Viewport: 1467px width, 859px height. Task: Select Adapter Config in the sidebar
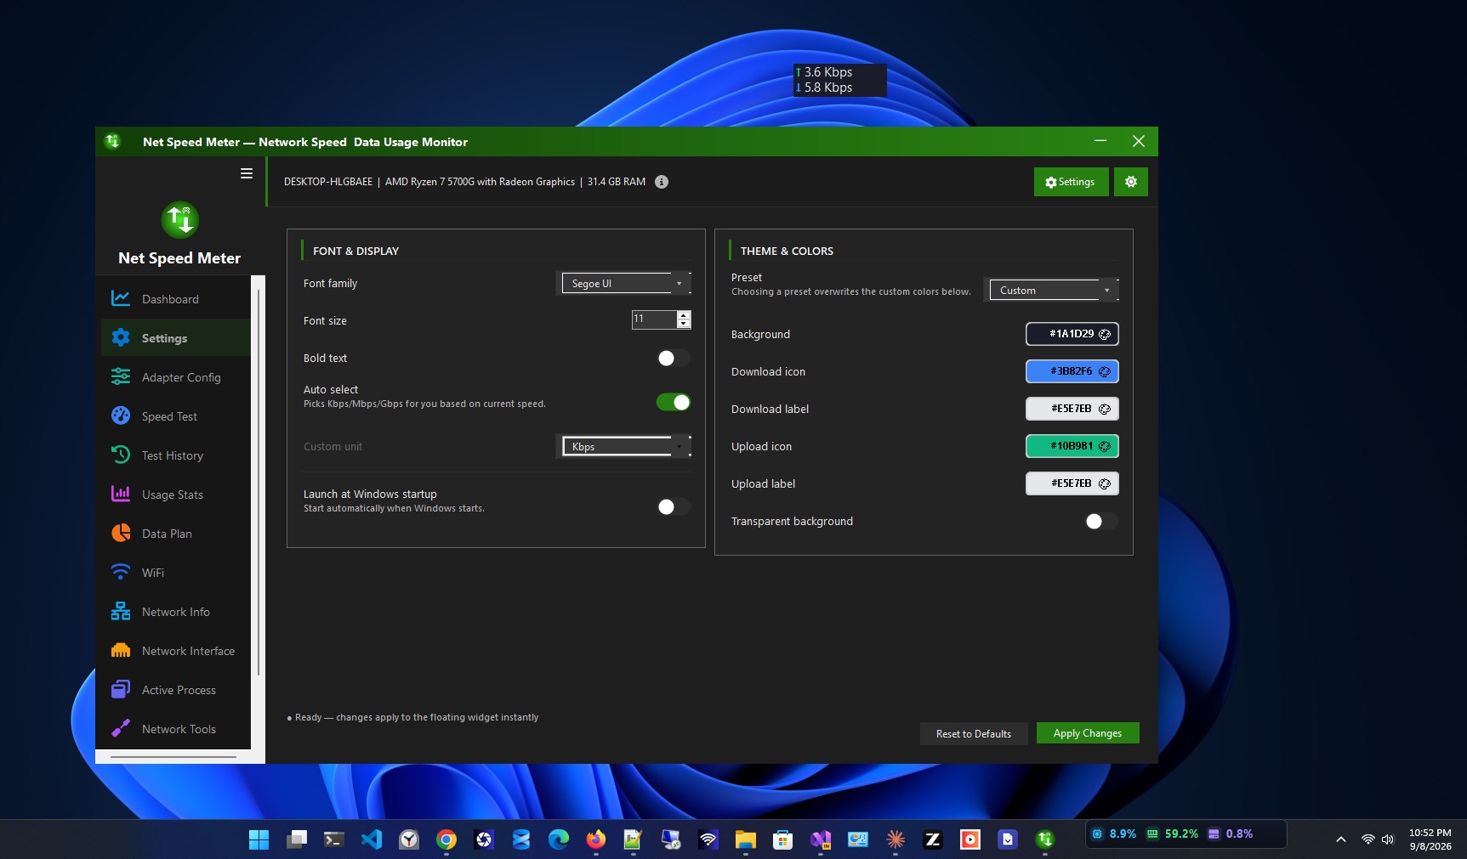tap(175, 377)
